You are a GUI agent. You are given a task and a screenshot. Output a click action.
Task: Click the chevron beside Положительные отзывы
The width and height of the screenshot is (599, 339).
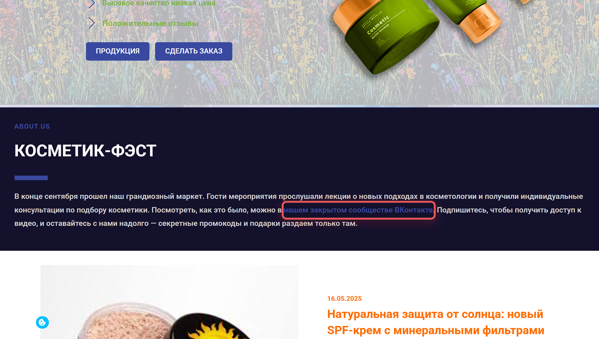pos(91,23)
